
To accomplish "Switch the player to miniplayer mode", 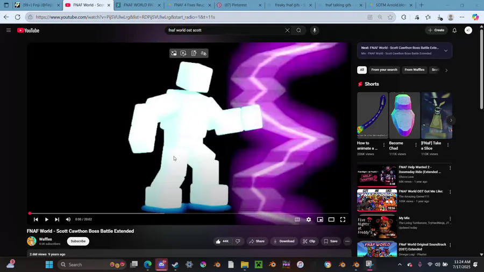I will coord(320,219).
